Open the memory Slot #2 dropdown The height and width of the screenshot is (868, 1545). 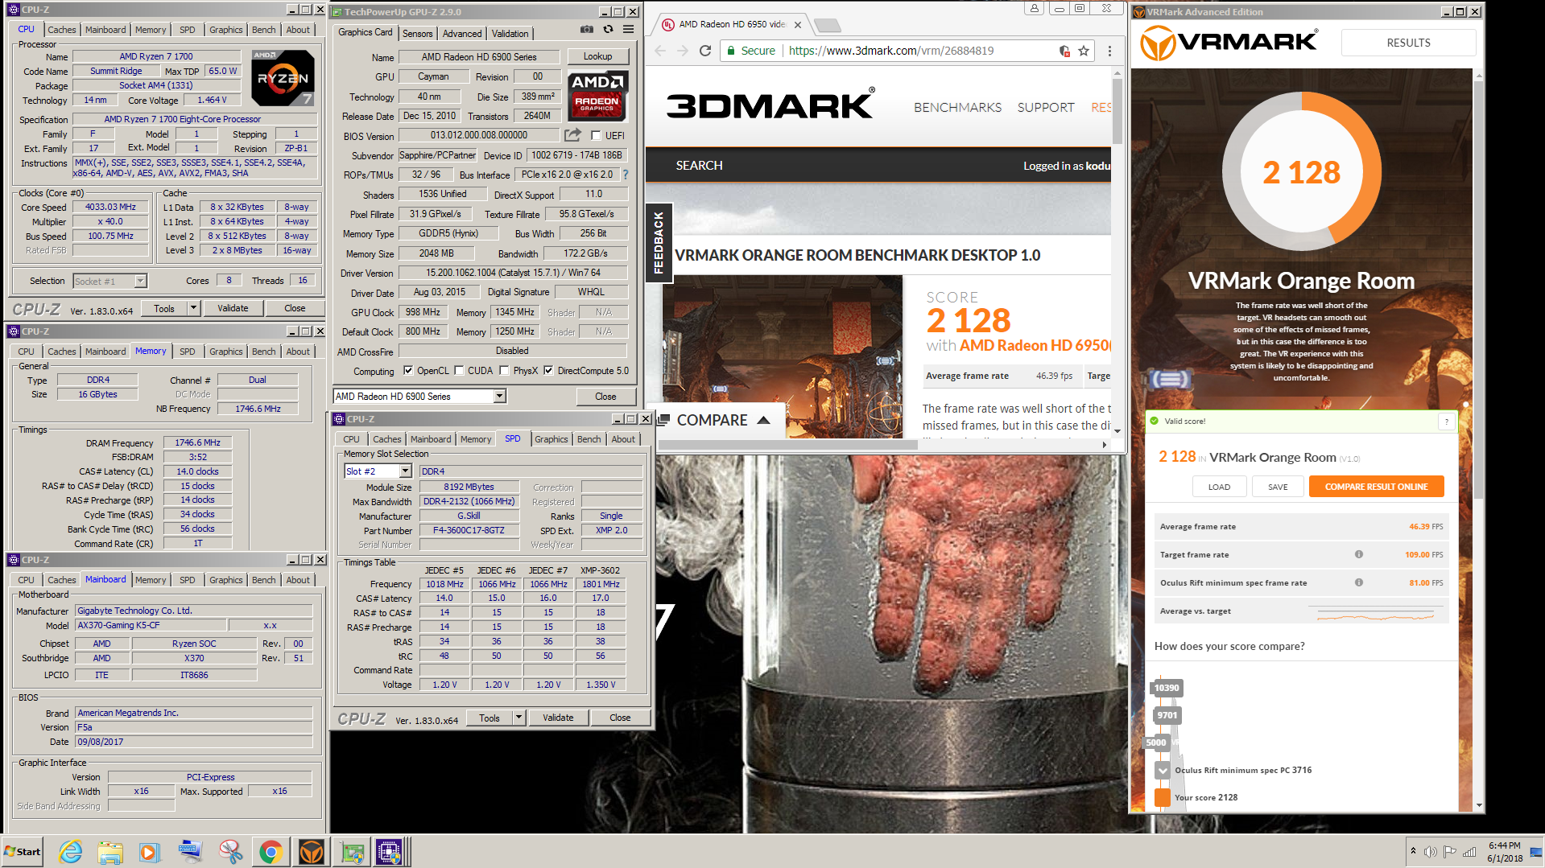coord(405,471)
